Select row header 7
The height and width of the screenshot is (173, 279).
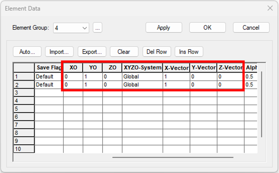tap(24, 125)
